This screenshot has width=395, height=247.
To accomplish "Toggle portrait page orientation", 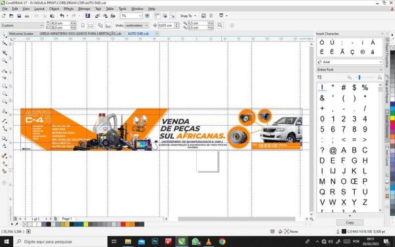I will pyautogui.click(x=83, y=26).
